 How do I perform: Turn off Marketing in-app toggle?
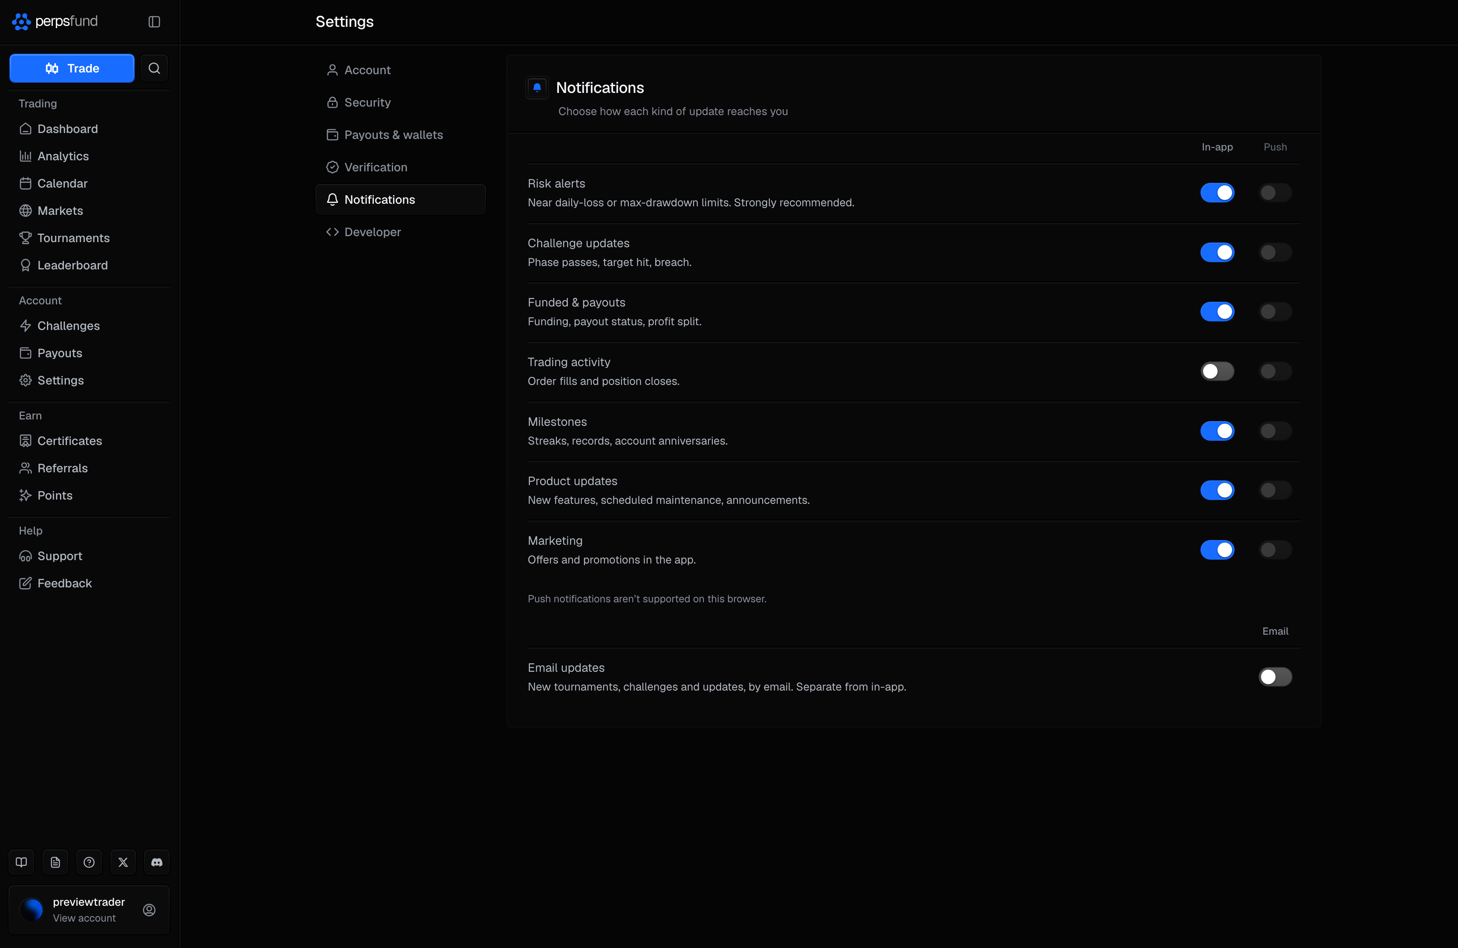pyautogui.click(x=1217, y=550)
